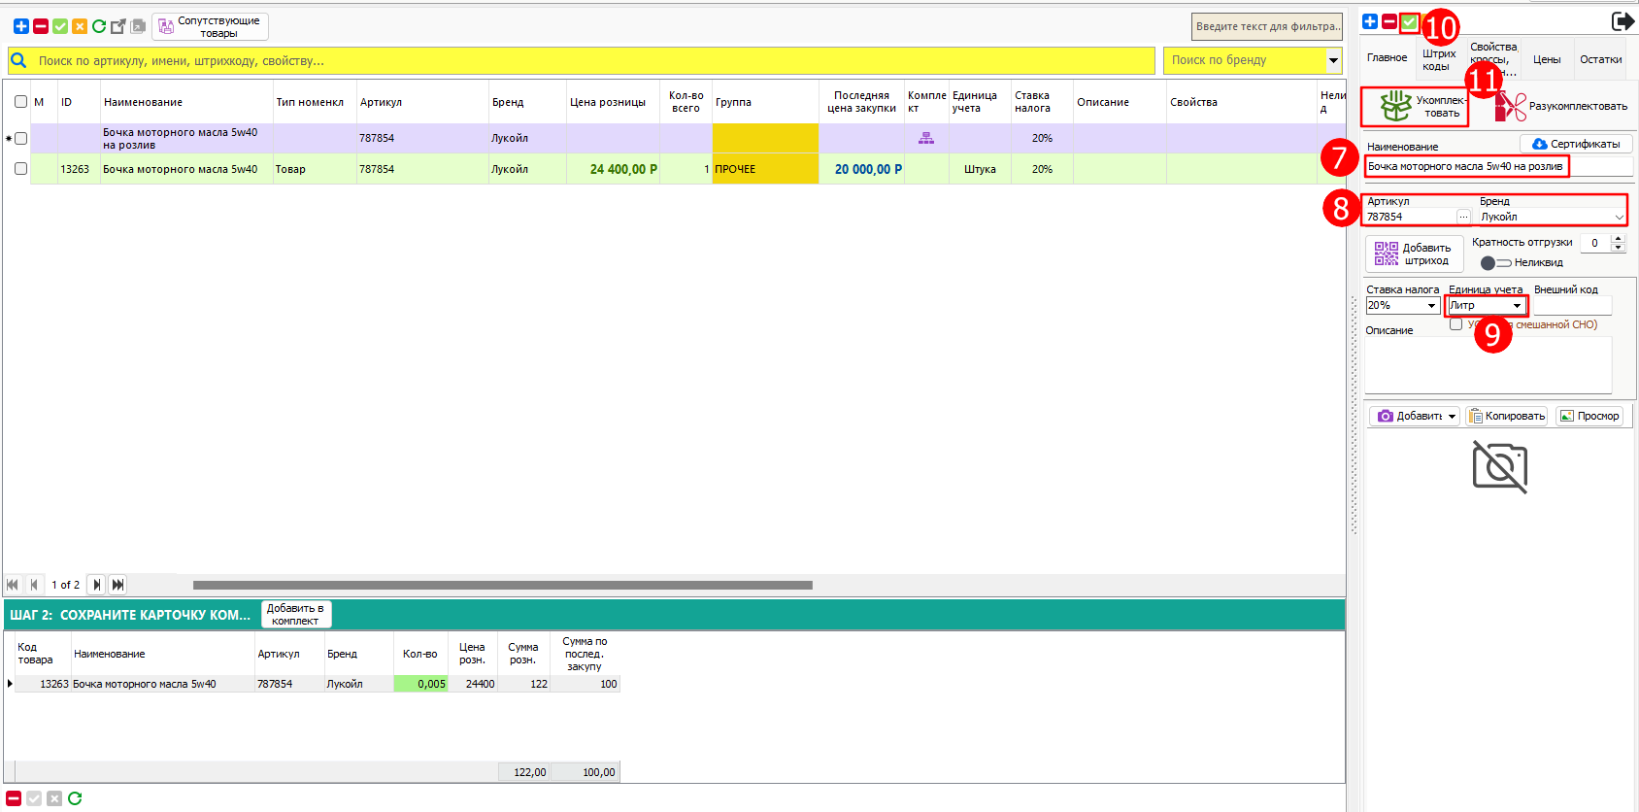Click the exit arrow icon at right panel top
1639x812 pixels.
[1622, 21]
